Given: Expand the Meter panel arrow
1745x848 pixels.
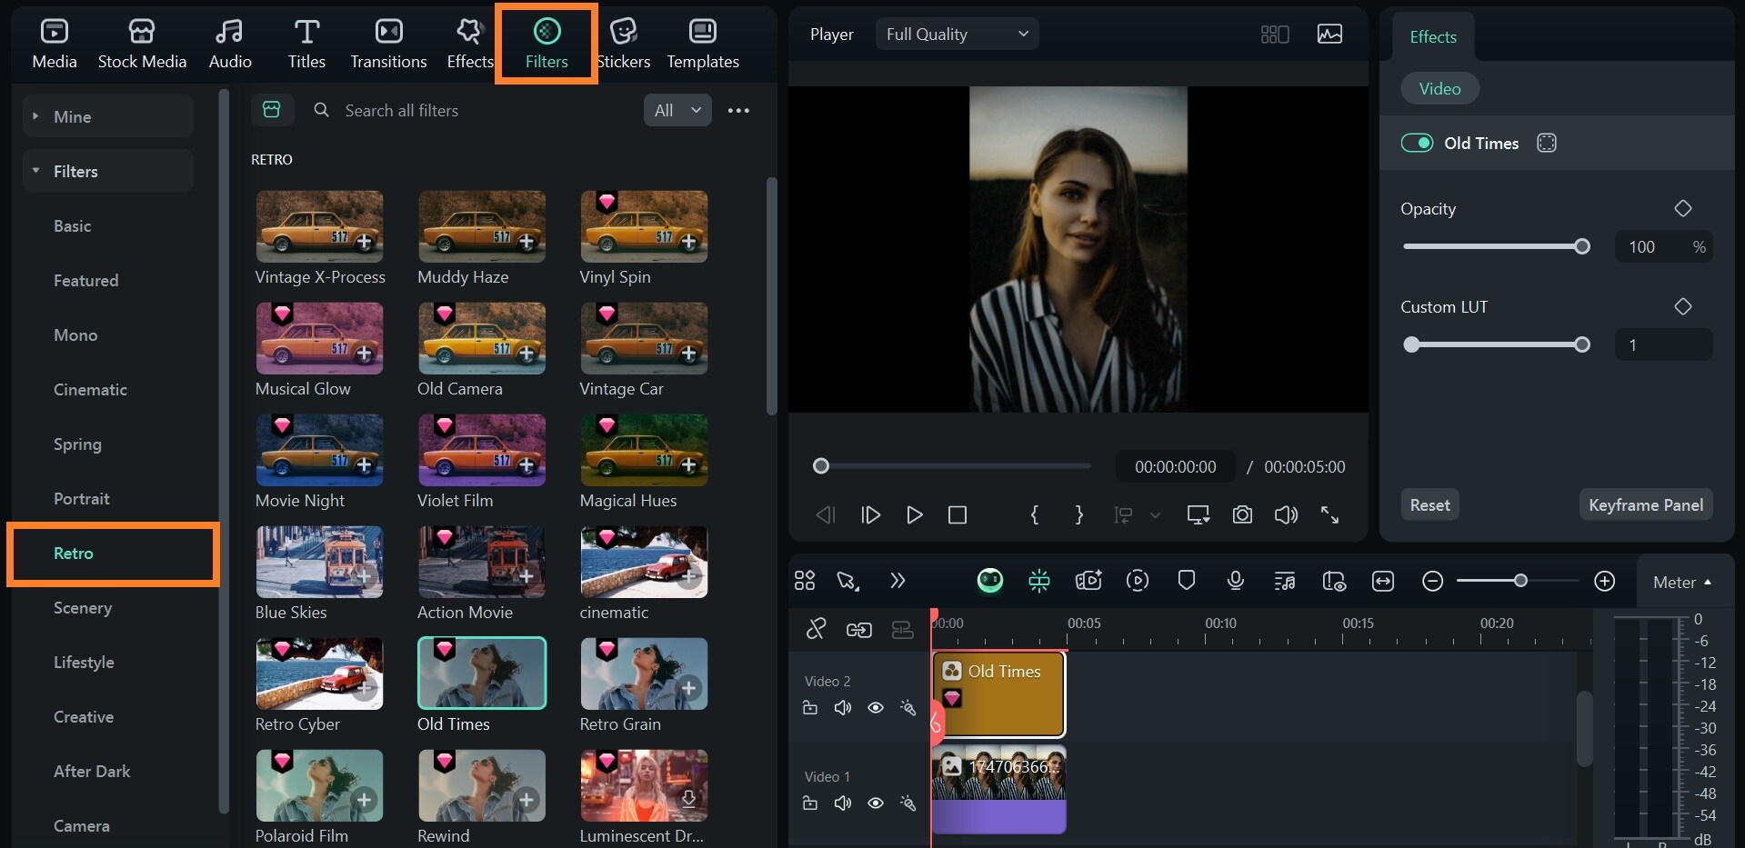Looking at the screenshot, I should tap(1707, 582).
